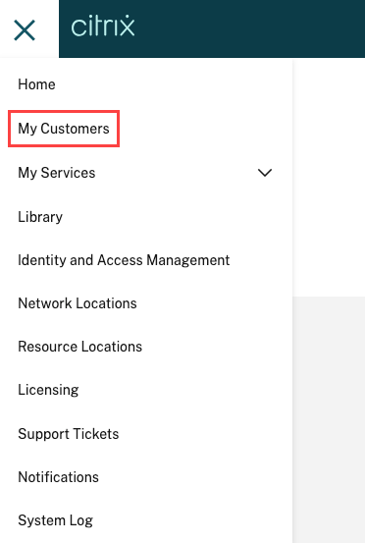Click white content area beside menu
The image size is (365, 543).
329,177
